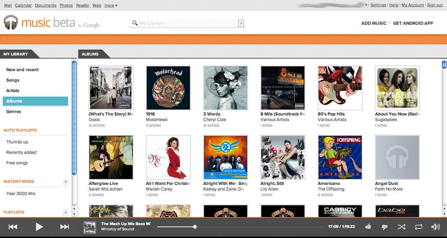The image size is (447, 238).
Task: Click Sign out link
Action: click(x=435, y=5)
